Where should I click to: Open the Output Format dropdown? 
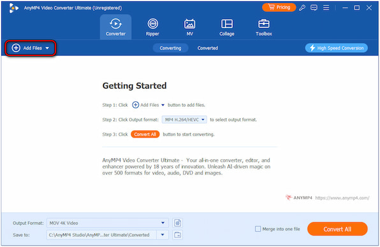click(x=108, y=223)
